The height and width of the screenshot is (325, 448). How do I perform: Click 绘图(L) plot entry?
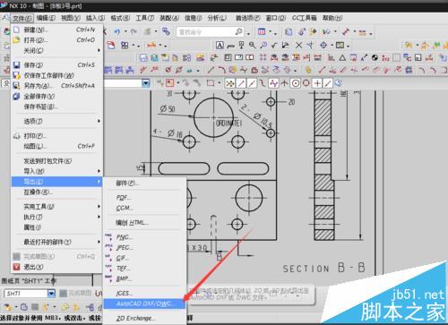(56, 146)
